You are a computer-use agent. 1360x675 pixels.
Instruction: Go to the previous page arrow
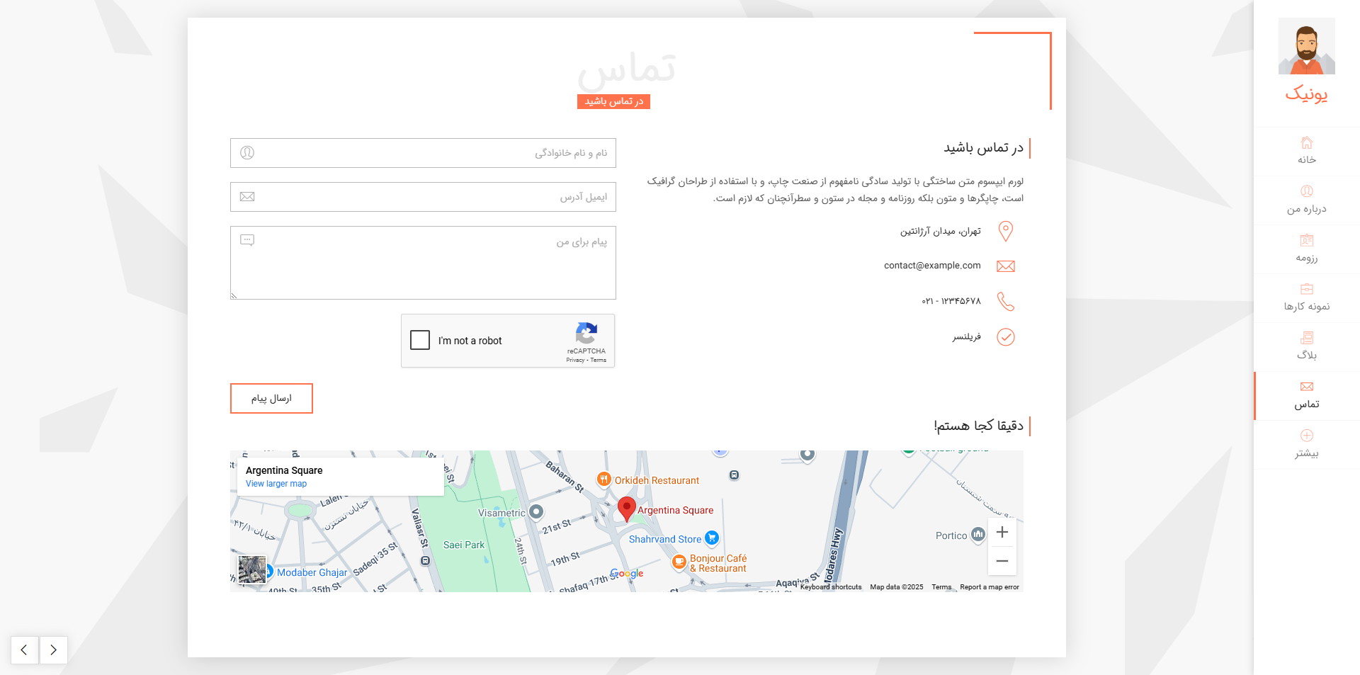pyautogui.click(x=25, y=650)
